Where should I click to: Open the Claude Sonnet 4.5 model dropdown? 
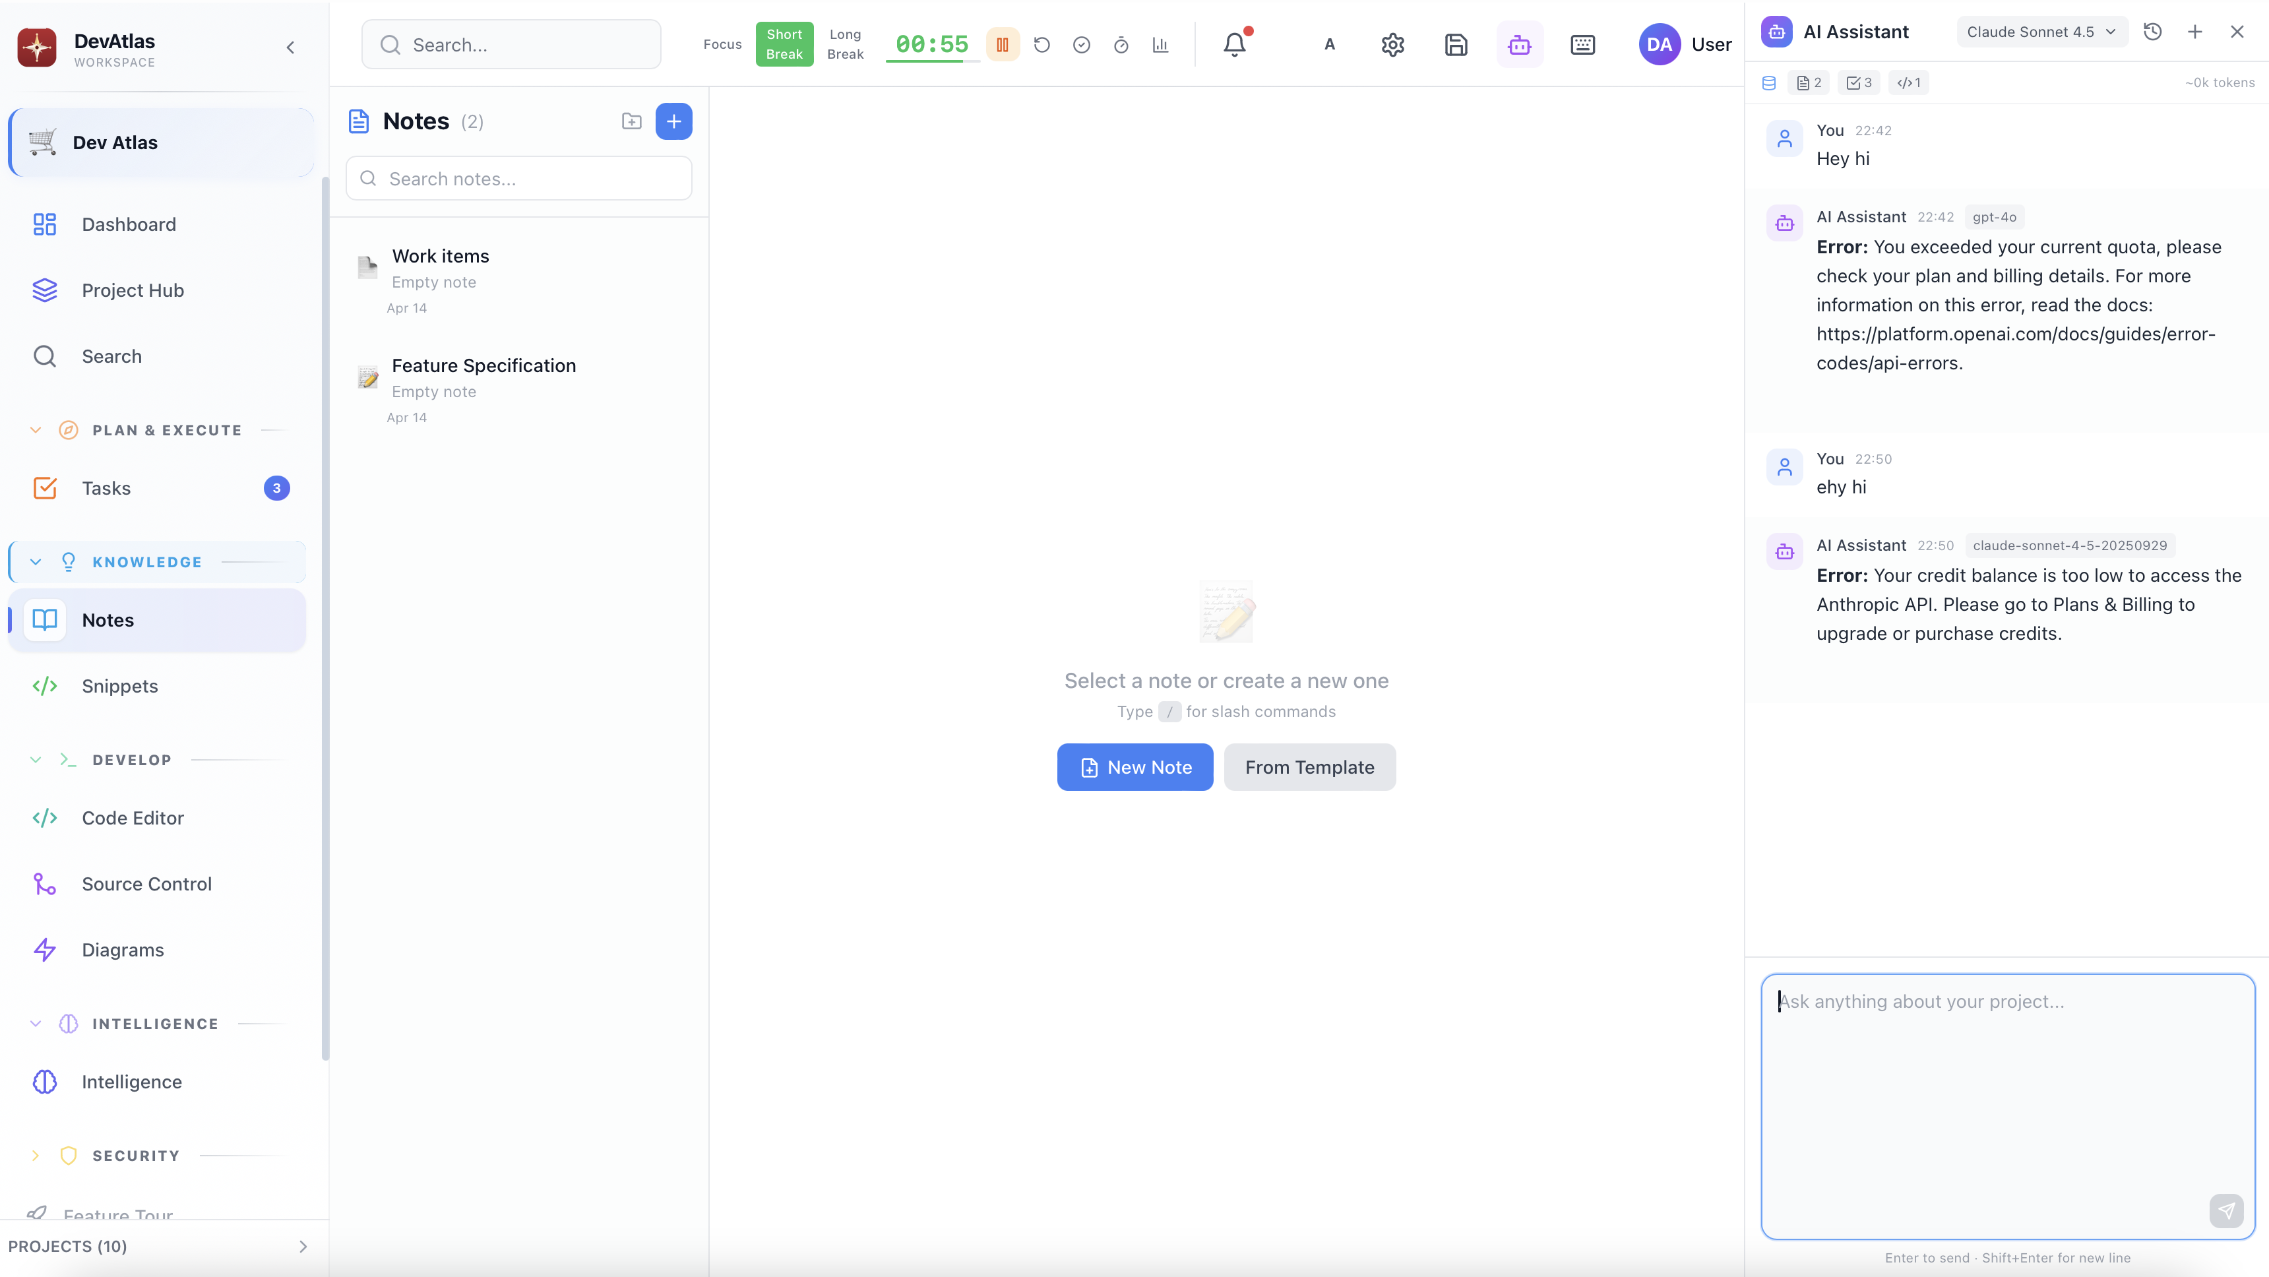[x=2041, y=32]
